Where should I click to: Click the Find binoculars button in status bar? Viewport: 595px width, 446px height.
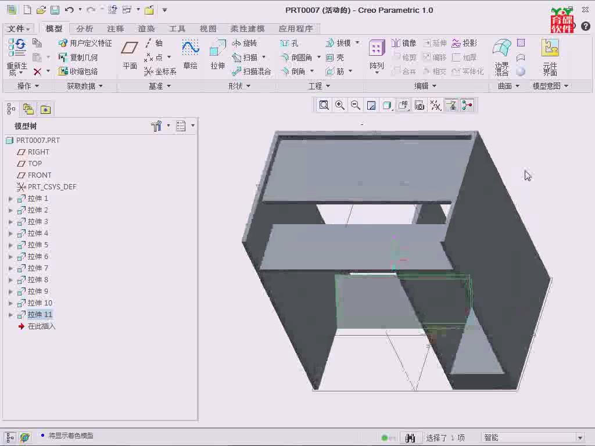pos(410,438)
